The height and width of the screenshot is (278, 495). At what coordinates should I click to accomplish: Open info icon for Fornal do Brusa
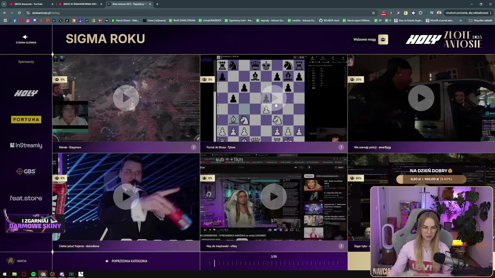(x=341, y=147)
